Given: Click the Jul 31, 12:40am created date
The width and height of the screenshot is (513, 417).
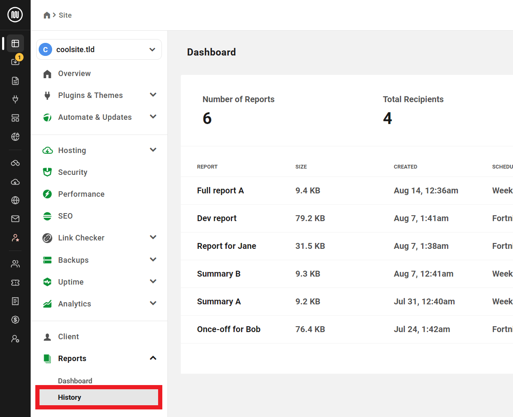Looking at the screenshot, I should (424, 301).
